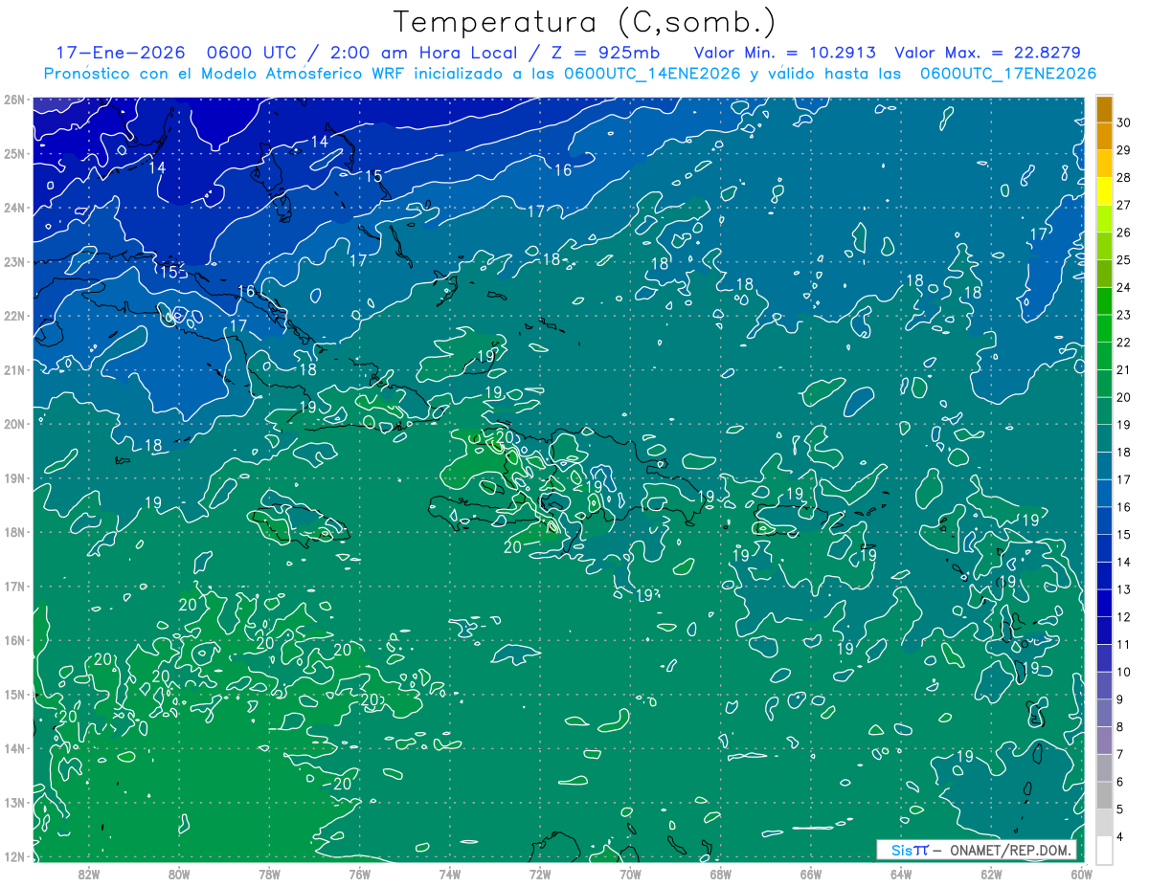The width and height of the screenshot is (1149, 887).
Task: Click the color bar scale label 27
Action: [x=1123, y=205]
